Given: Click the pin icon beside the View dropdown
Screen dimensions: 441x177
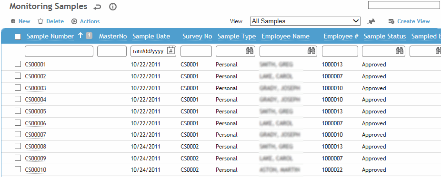Looking at the screenshot, I should coord(371,21).
